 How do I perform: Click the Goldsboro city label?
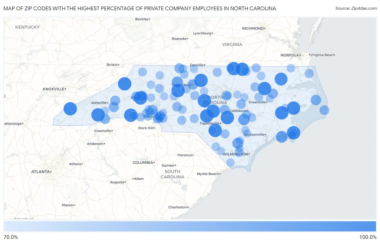point(238,111)
